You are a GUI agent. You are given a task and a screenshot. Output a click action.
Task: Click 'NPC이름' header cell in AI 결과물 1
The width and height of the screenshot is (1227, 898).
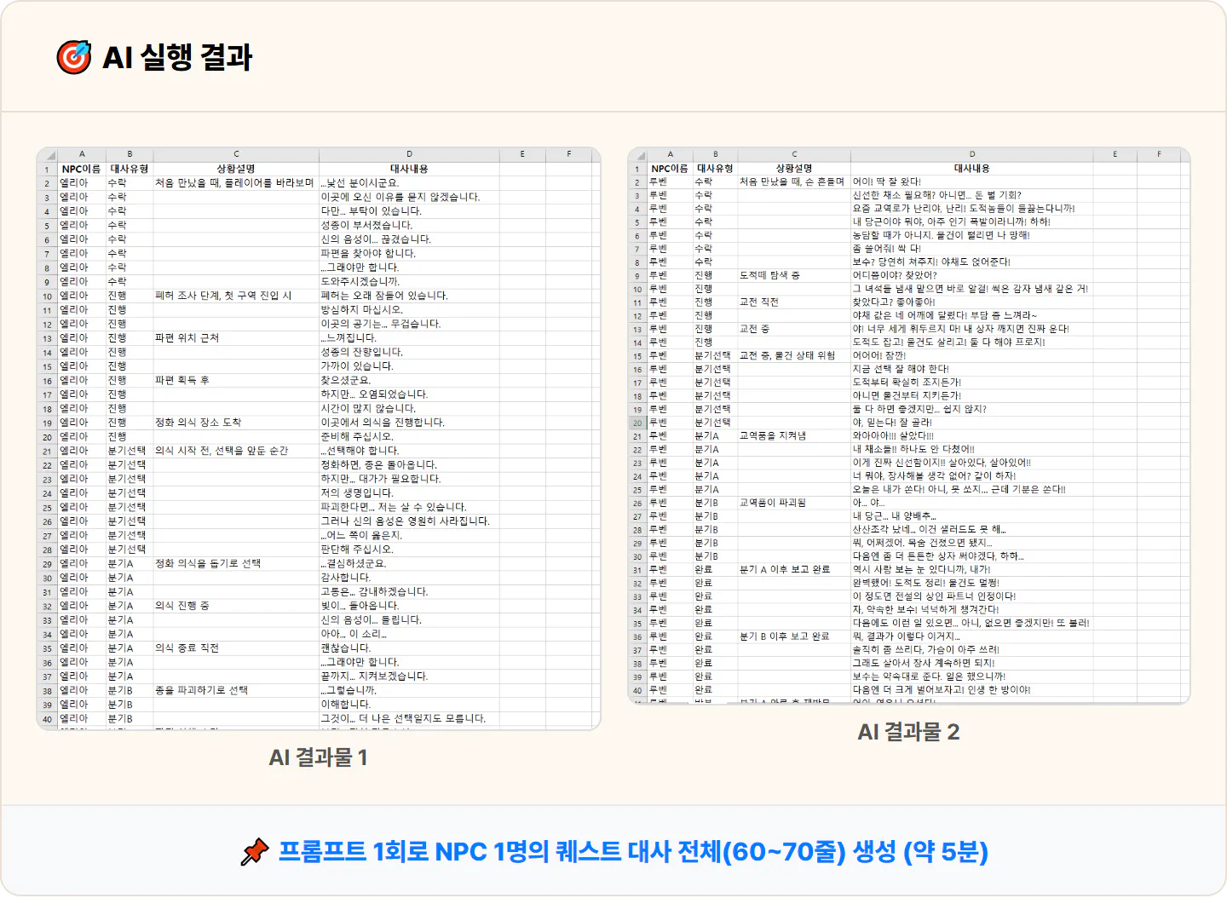(81, 169)
